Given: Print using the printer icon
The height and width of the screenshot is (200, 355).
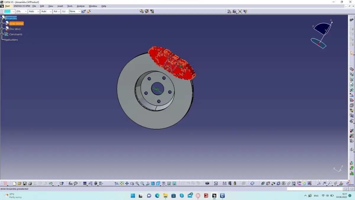Looking at the screenshot, I should 30,183.
